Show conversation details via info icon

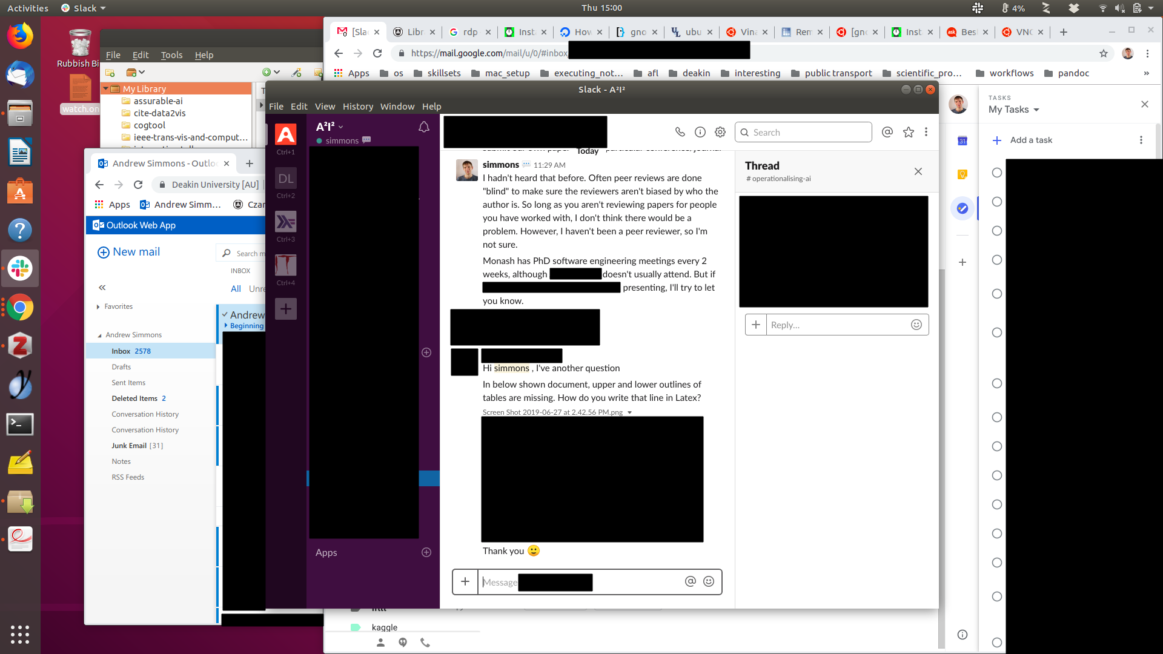point(700,132)
